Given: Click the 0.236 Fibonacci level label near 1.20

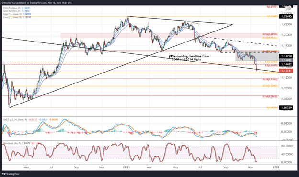Looking at the screenshot, I should click(x=270, y=34).
